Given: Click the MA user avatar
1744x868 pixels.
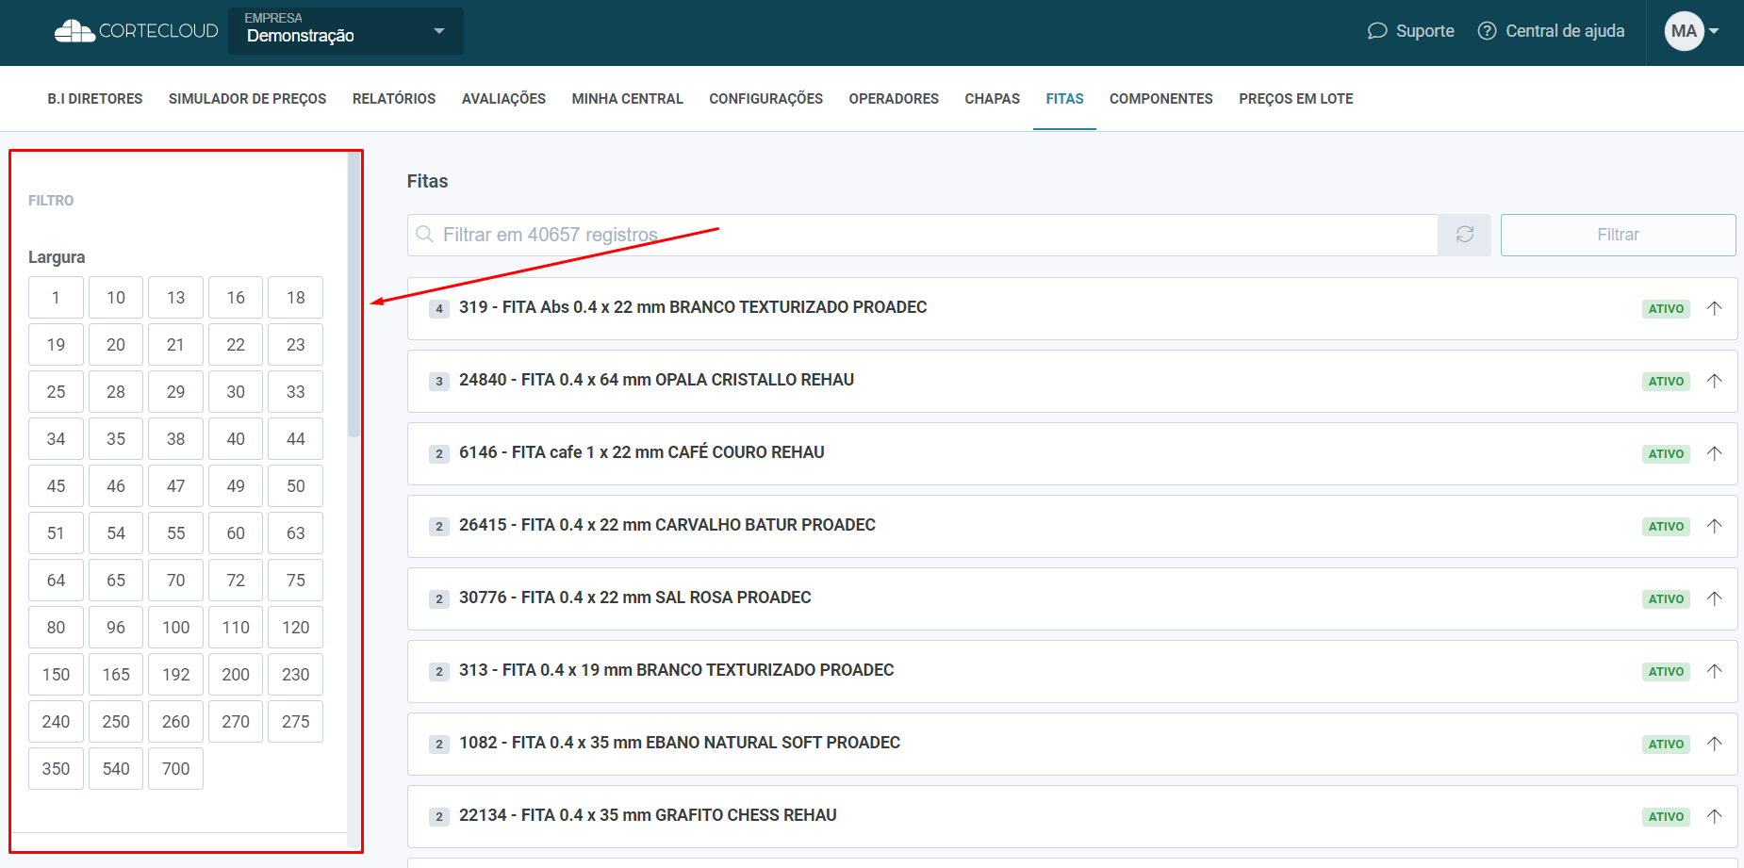Looking at the screenshot, I should [1683, 31].
